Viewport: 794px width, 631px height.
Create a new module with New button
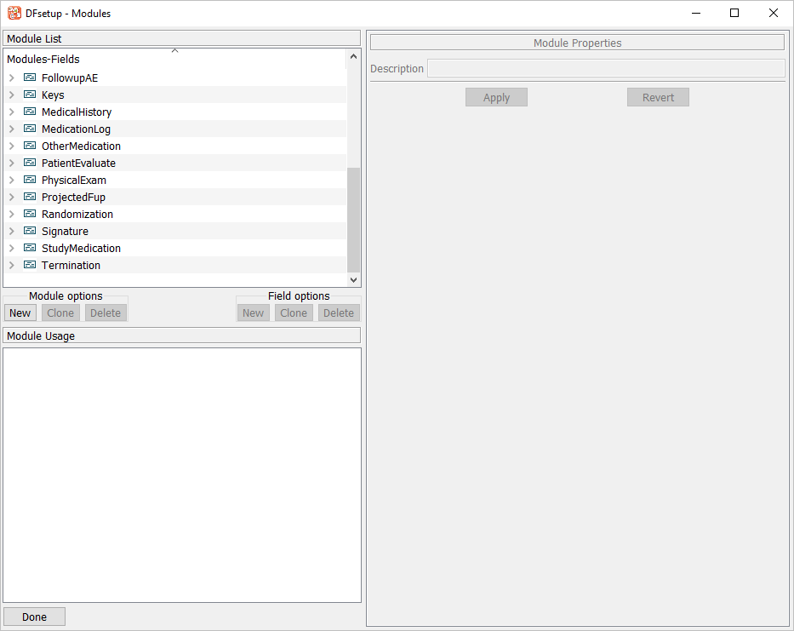[x=20, y=313]
